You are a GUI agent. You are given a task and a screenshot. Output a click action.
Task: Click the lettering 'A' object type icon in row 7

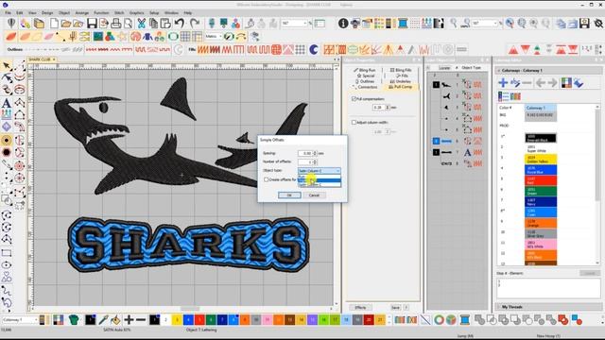(467, 153)
